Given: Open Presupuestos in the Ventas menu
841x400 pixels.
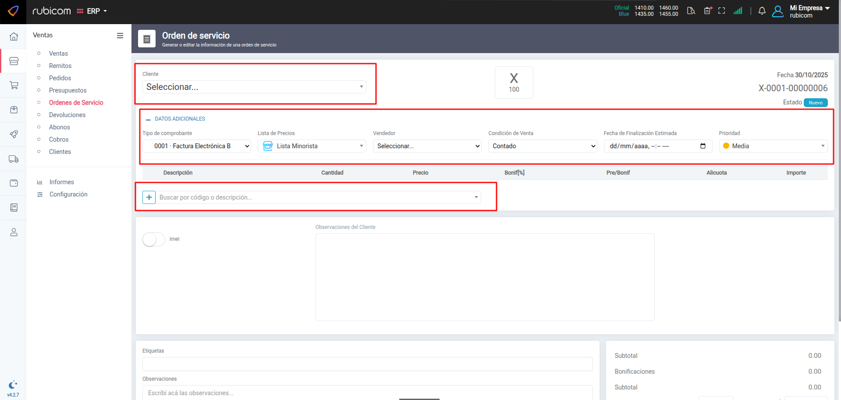Looking at the screenshot, I should [x=67, y=90].
